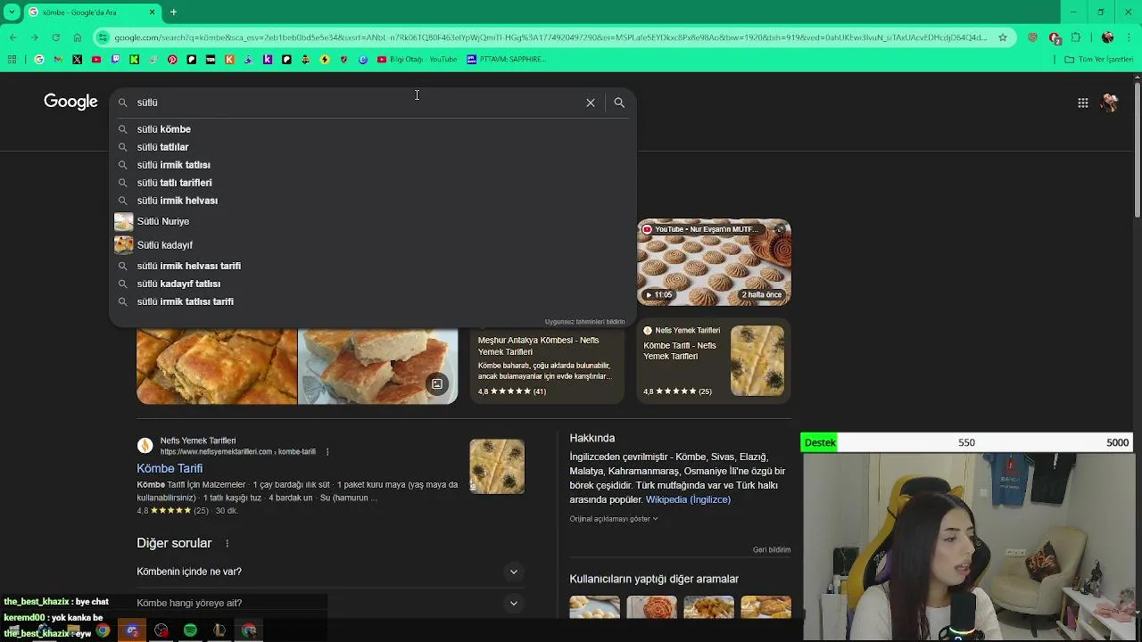
Task: Bookmark this page with the star icon
Action: coord(1003,37)
